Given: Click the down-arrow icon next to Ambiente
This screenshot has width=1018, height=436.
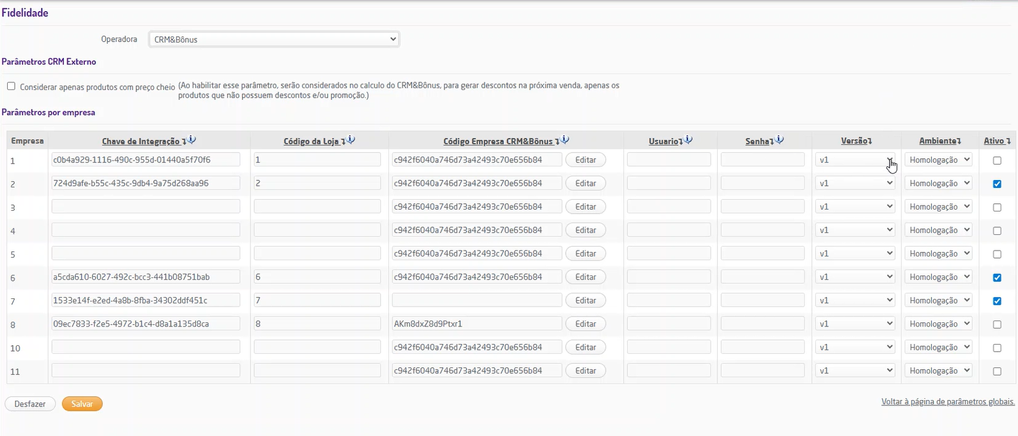Looking at the screenshot, I should (959, 142).
